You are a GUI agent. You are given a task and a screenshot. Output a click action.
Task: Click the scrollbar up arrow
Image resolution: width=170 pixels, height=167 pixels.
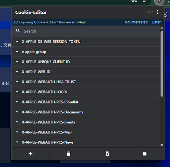pos(162,28)
